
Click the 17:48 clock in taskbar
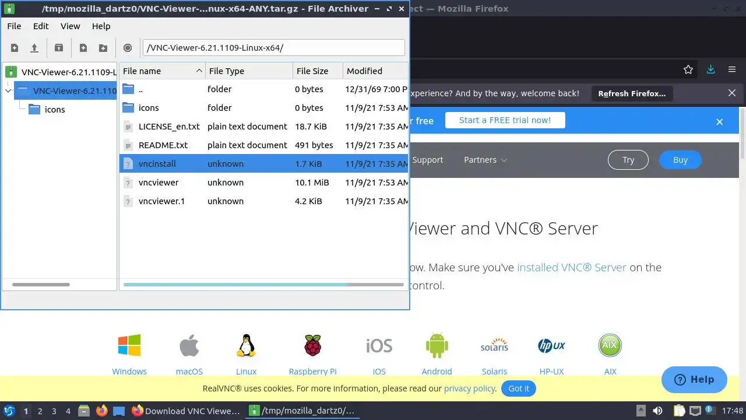tap(733, 411)
